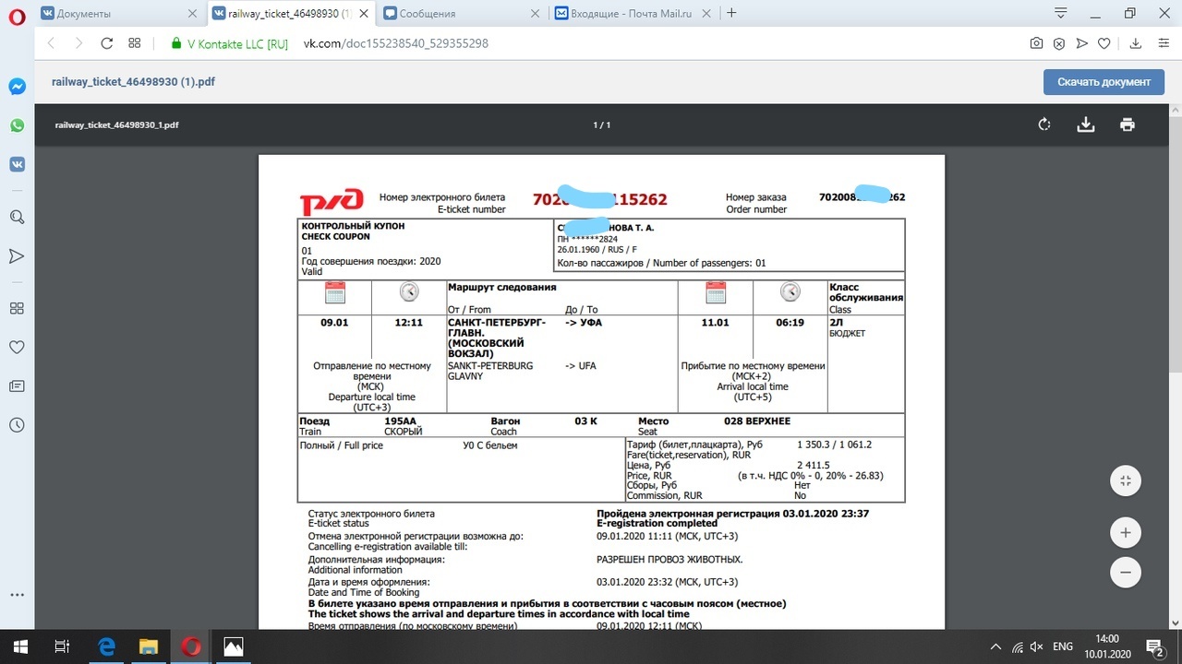Click the address bar URL vk.com/doc155238540
Image resolution: width=1182 pixels, height=664 pixels.
pyautogui.click(x=396, y=43)
